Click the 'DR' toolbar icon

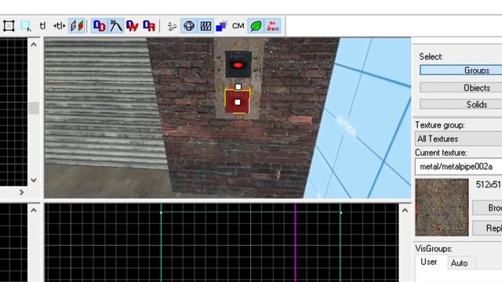[149, 26]
